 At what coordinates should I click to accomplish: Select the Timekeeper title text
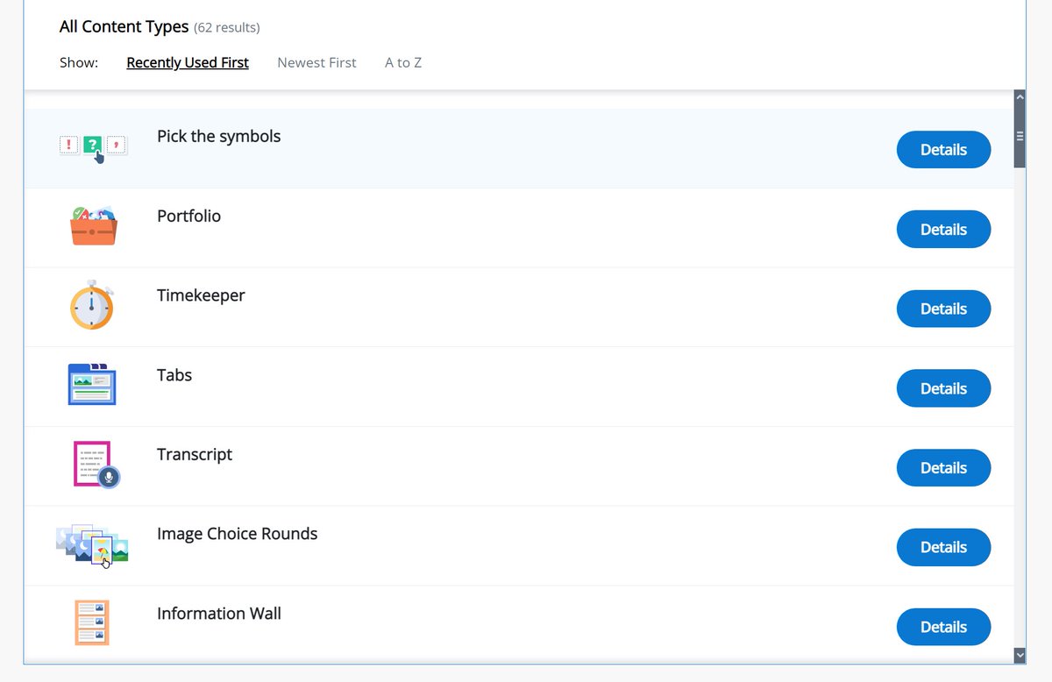pos(201,295)
